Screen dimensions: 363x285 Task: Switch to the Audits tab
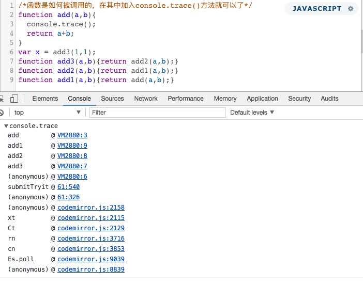329,99
